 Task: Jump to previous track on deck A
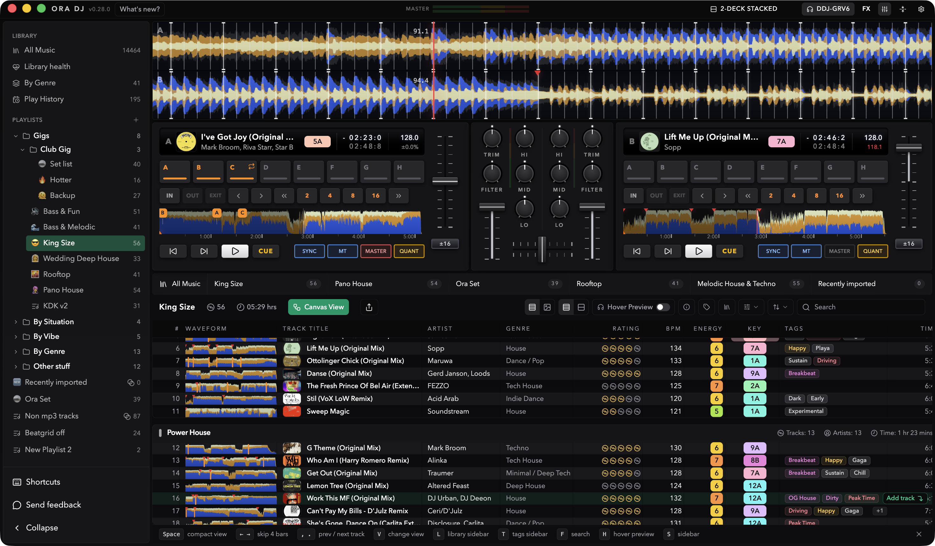(x=173, y=251)
